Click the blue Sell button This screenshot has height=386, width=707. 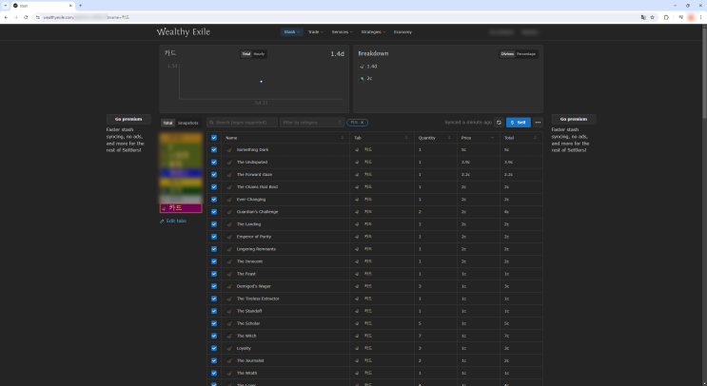click(518, 123)
